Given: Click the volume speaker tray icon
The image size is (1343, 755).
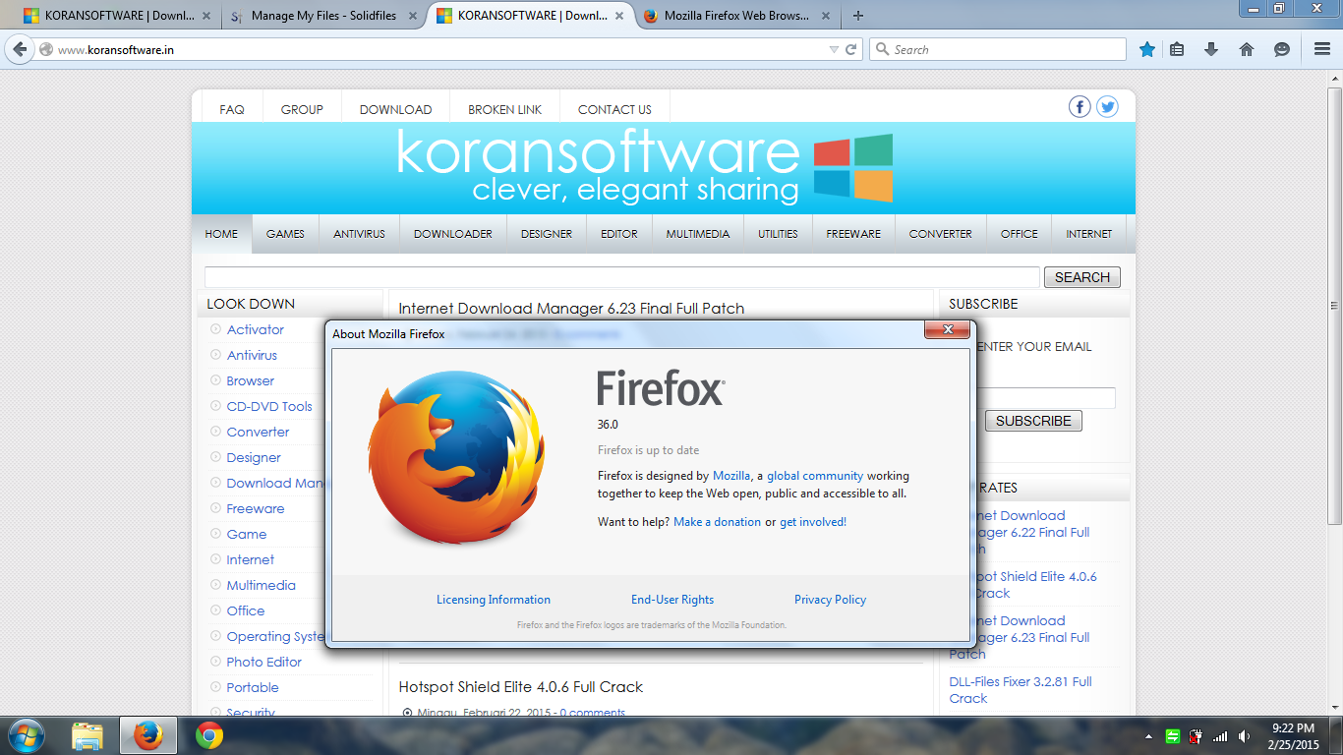Looking at the screenshot, I should [x=1244, y=736].
